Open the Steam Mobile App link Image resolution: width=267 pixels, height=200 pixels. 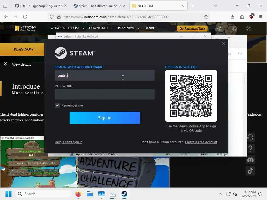coord(192,126)
